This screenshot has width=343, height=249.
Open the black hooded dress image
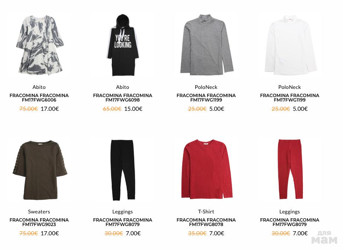tap(122, 45)
